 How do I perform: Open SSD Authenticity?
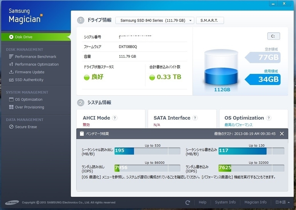pos(29,80)
